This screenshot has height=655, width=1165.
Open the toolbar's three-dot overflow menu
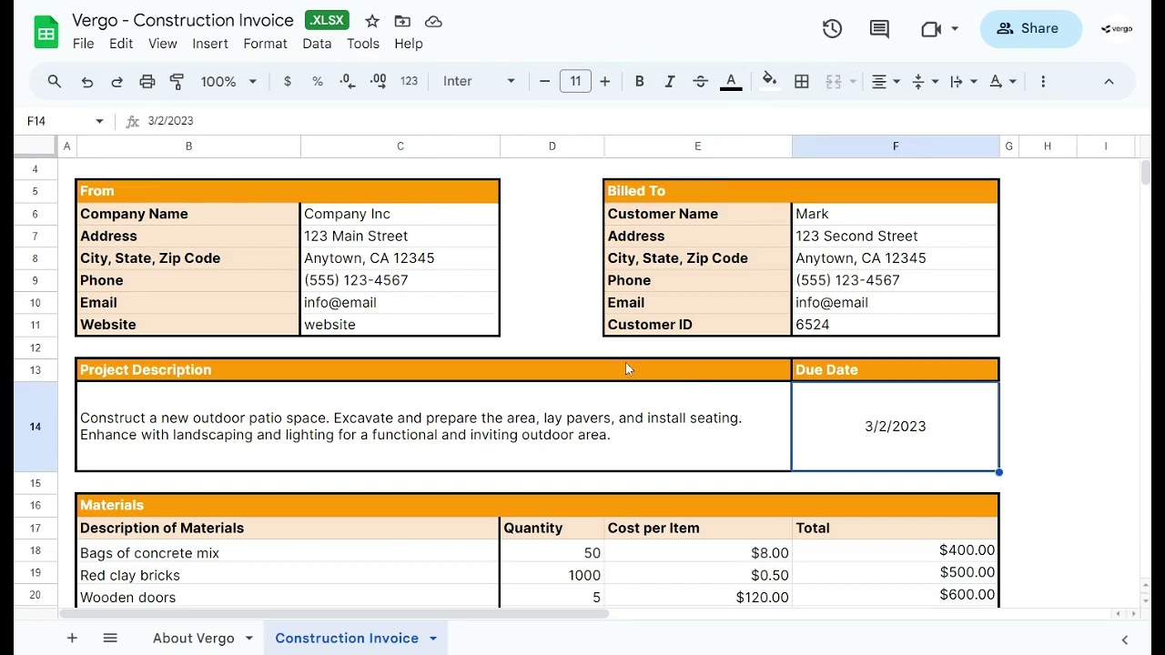point(1043,81)
